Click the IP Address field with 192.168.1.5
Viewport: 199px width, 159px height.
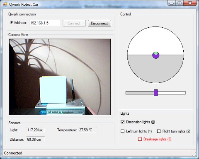45,23
